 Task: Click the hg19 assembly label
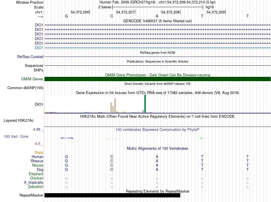(x=210, y=7)
